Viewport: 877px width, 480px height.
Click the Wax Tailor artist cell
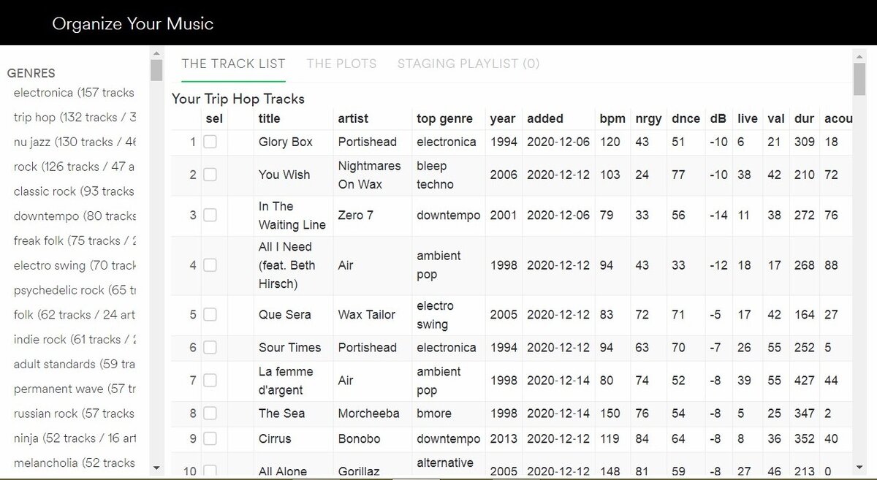coord(367,314)
